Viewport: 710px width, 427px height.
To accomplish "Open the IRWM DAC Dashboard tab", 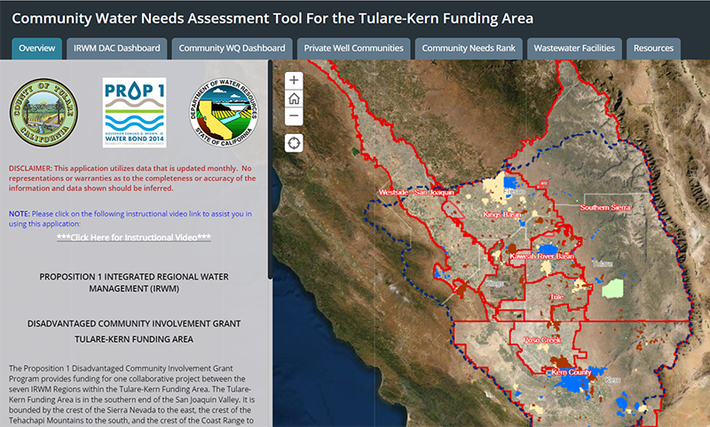I will tap(117, 49).
